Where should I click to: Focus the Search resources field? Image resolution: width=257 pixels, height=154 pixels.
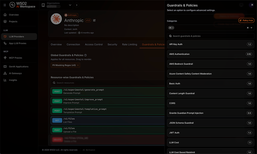pos(108,83)
